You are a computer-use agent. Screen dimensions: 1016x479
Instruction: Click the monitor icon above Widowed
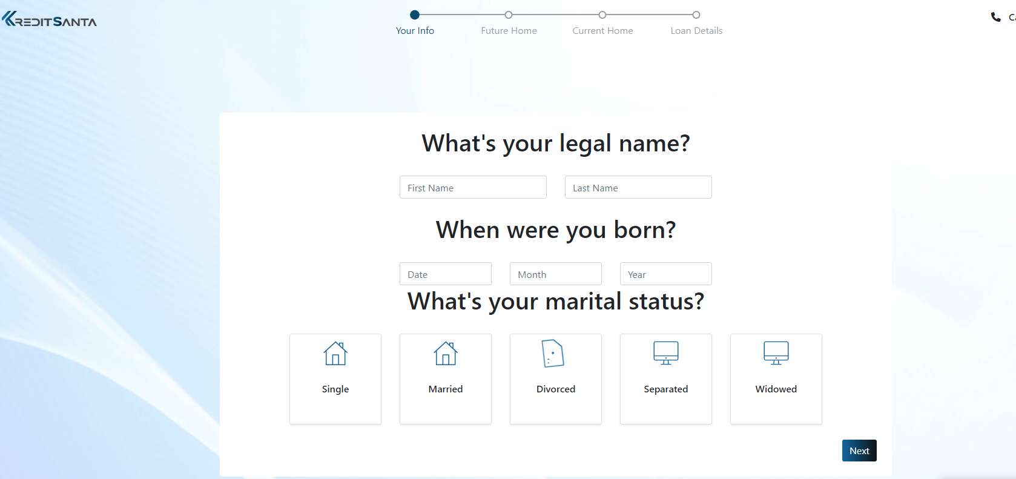(776, 352)
